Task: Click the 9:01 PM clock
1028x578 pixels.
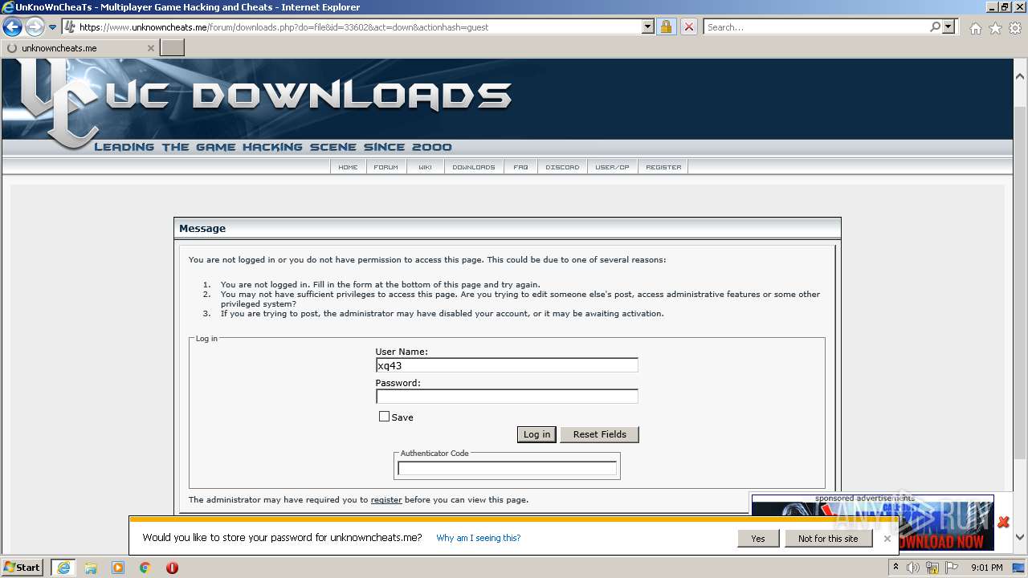Action: [986, 568]
